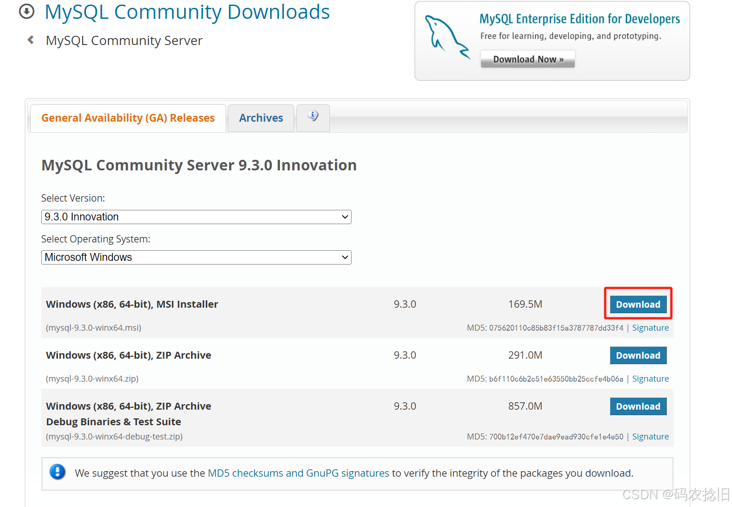732x507 pixels.
Task: Click 'Windows (x86, 64-bit), MSI Installer' title
Action: pos(132,304)
